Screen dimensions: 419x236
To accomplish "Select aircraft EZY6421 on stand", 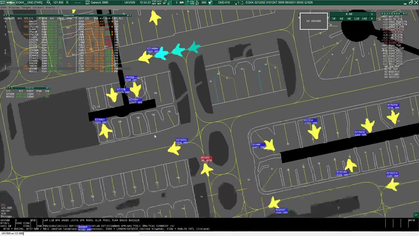I will [105, 131].
